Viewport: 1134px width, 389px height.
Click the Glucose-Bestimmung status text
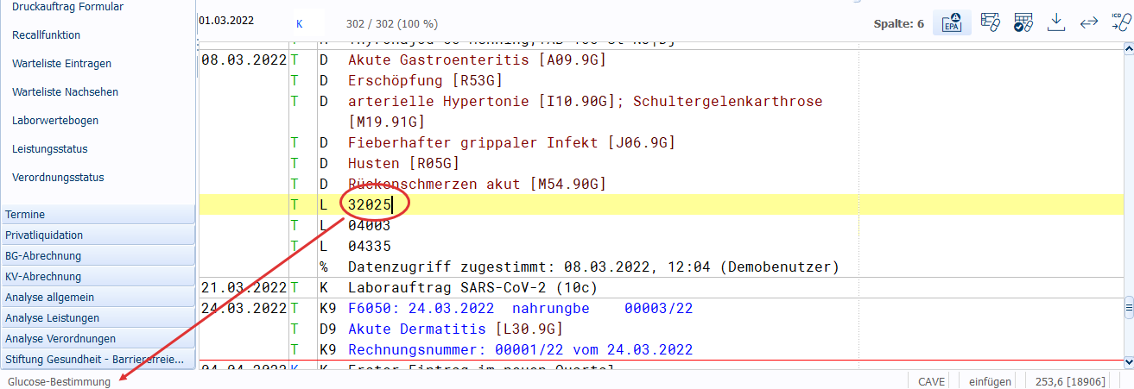(x=59, y=381)
